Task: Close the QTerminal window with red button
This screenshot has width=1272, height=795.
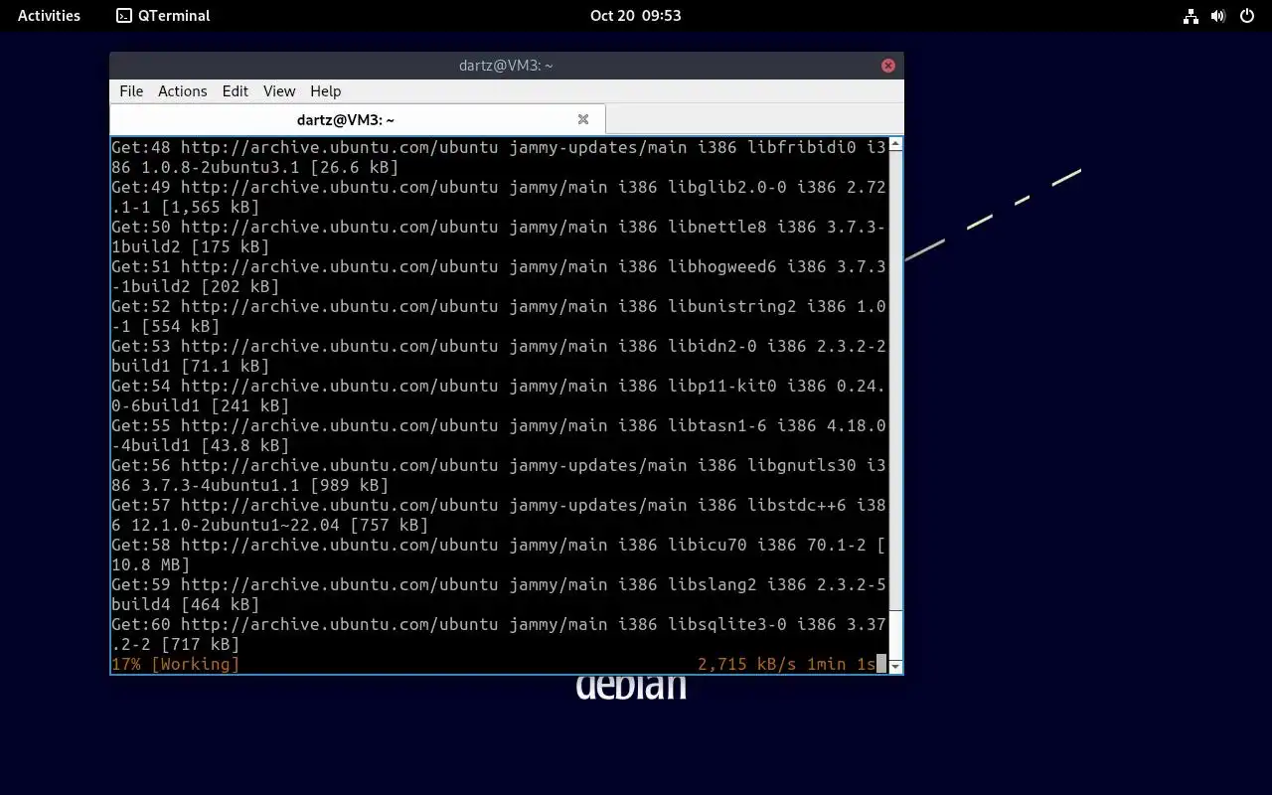Action: [888, 66]
